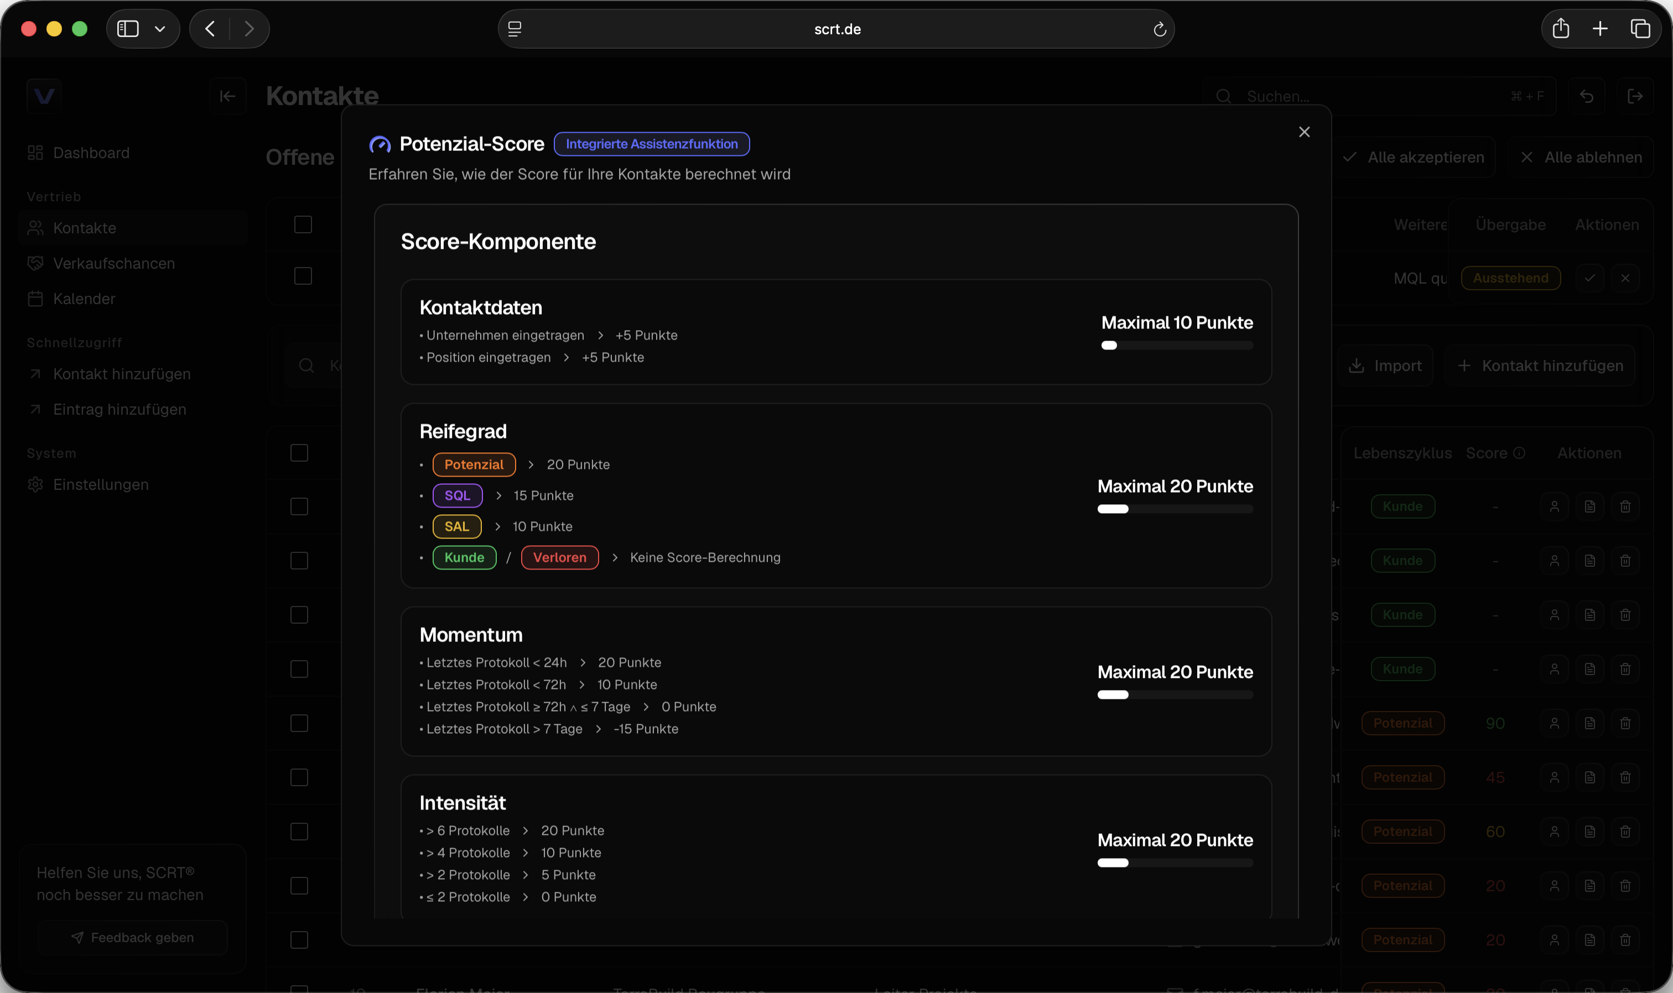Click the Potenzial-Score gauge icon
Image resolution: width=1673 pixels, height=993 pixels.
380,144
